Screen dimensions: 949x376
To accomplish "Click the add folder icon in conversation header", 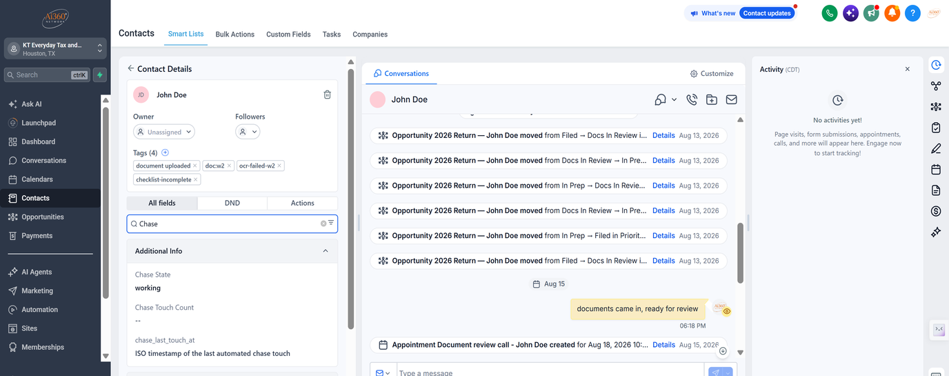I will [712, 99].
